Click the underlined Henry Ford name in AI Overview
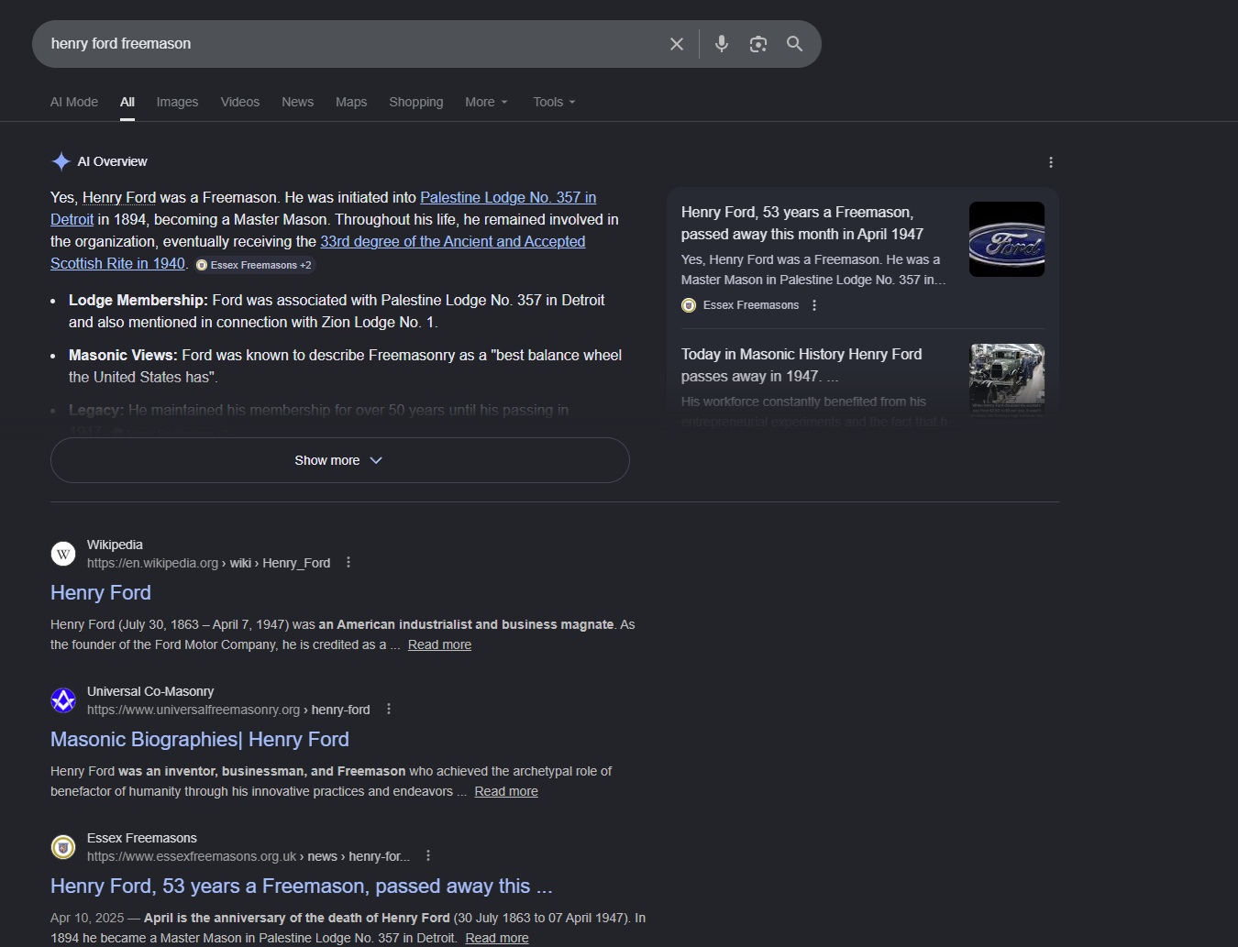The height and width of the screenshot is (947, 1238). 119,198
